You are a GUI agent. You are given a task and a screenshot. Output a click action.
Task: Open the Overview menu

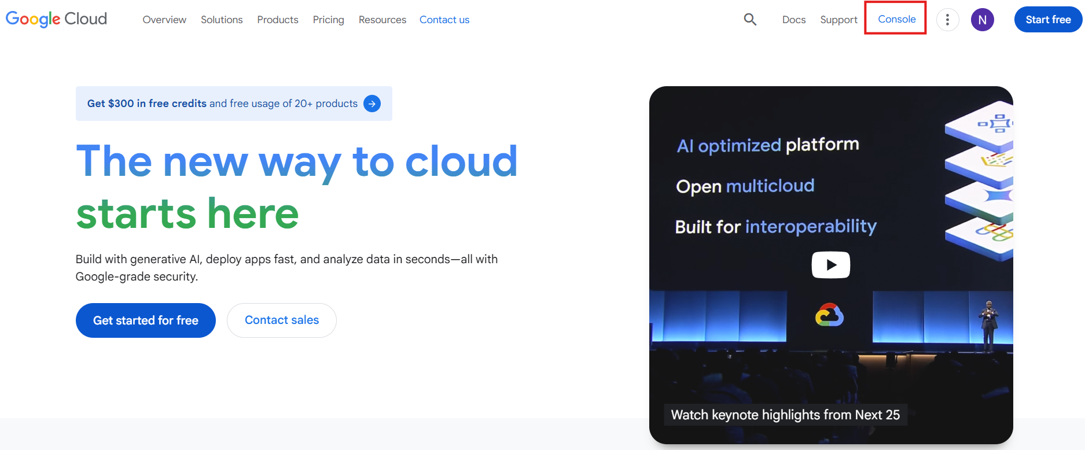tap(164, 20)
